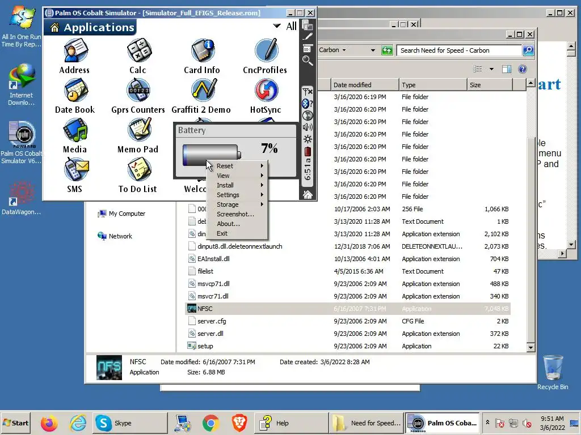Toggle the preview pane button

point(507,69)
